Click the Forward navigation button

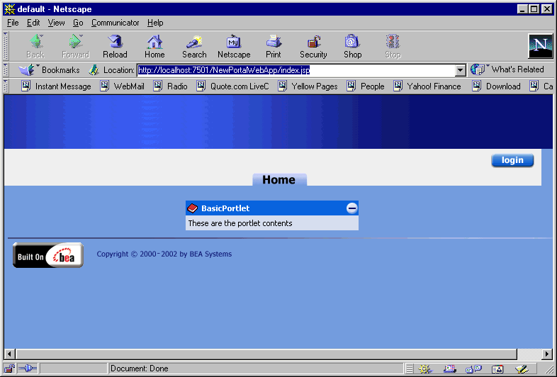tap(75, 46)
